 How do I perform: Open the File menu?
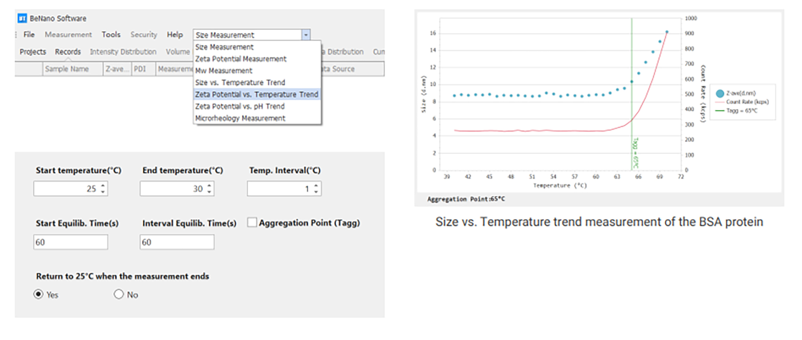[29, 34]
